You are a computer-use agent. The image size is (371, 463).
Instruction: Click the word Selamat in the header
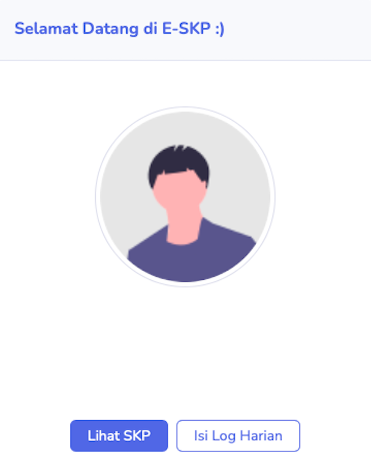[x=46, y=29]
